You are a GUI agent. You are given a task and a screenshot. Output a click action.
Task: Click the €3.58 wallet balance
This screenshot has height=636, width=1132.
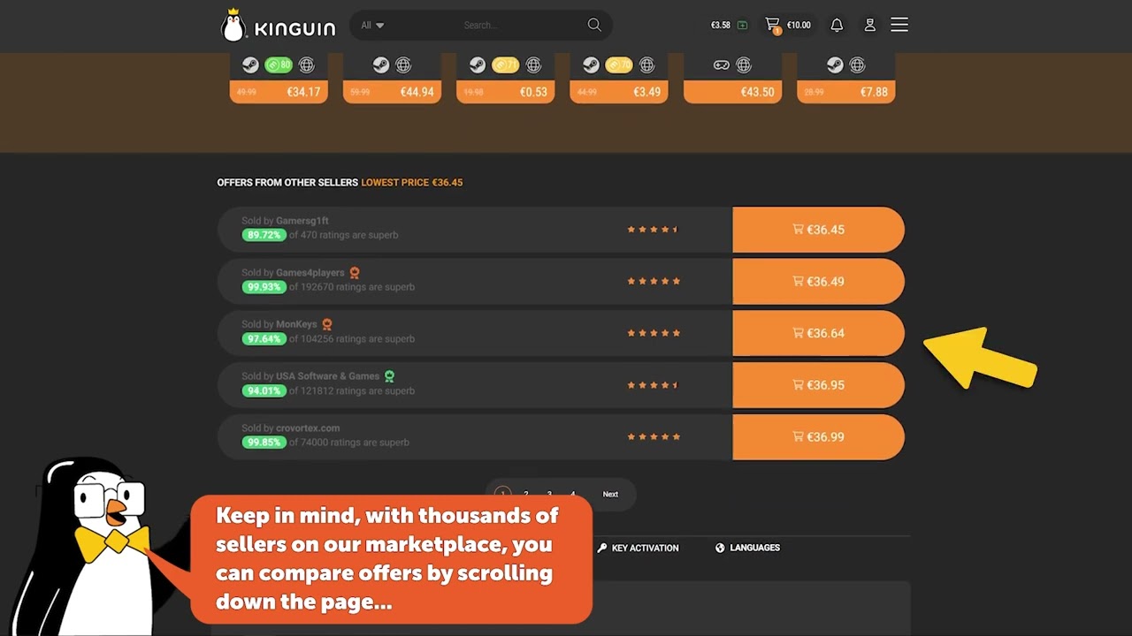click(721, 25)
